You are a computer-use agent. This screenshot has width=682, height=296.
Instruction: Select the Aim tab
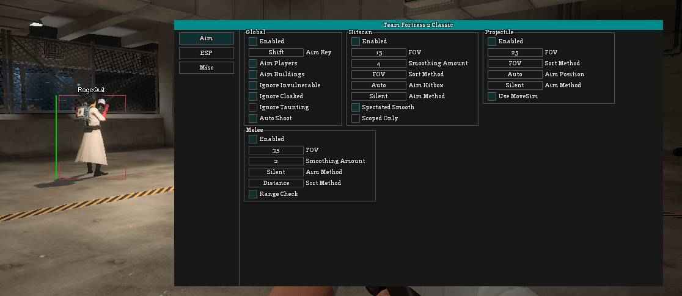(x=206, y=38)
